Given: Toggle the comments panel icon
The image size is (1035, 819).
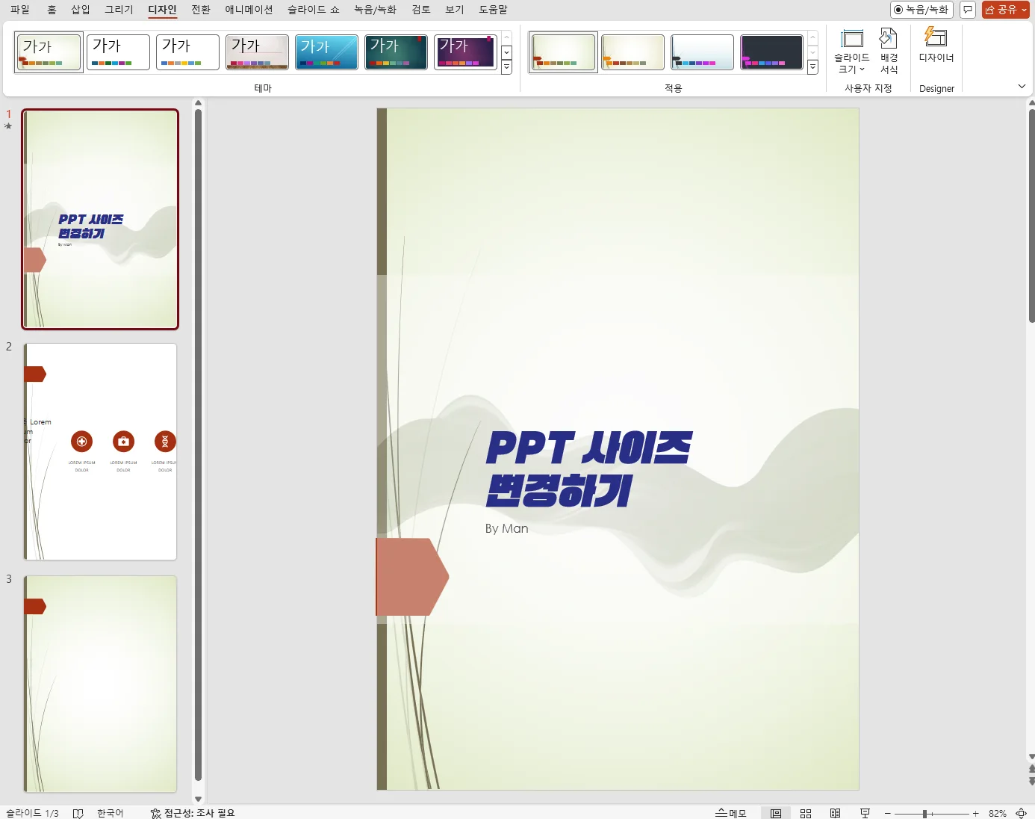Looking at the screenshot, I should coord(967,10).
